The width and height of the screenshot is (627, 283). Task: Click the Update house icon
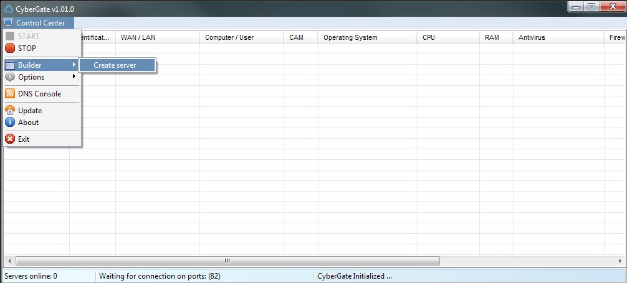(x=10, y=111)
